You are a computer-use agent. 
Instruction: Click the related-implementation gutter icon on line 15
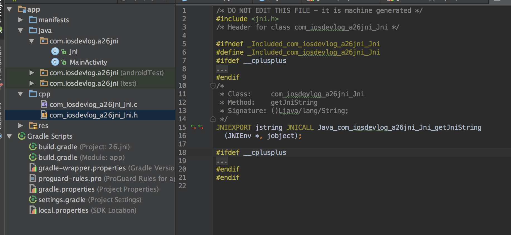coord(197,127)
